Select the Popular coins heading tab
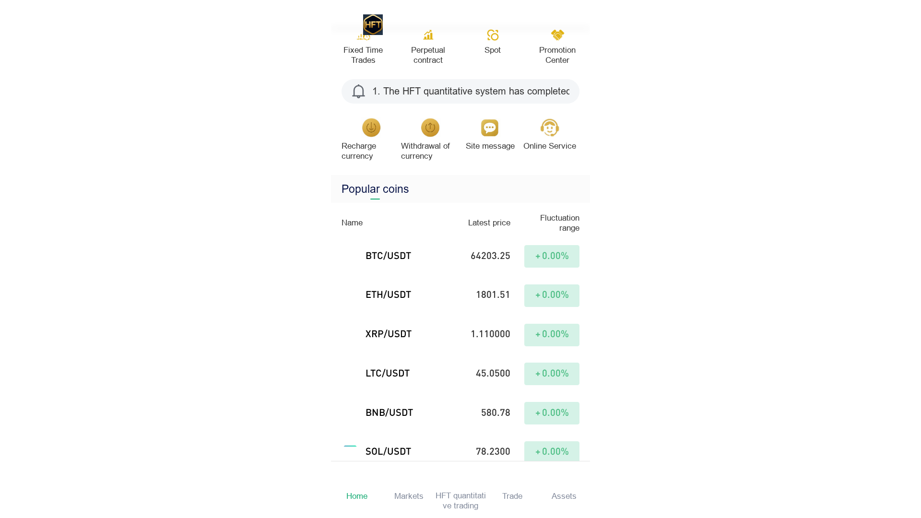 point(375,189)
